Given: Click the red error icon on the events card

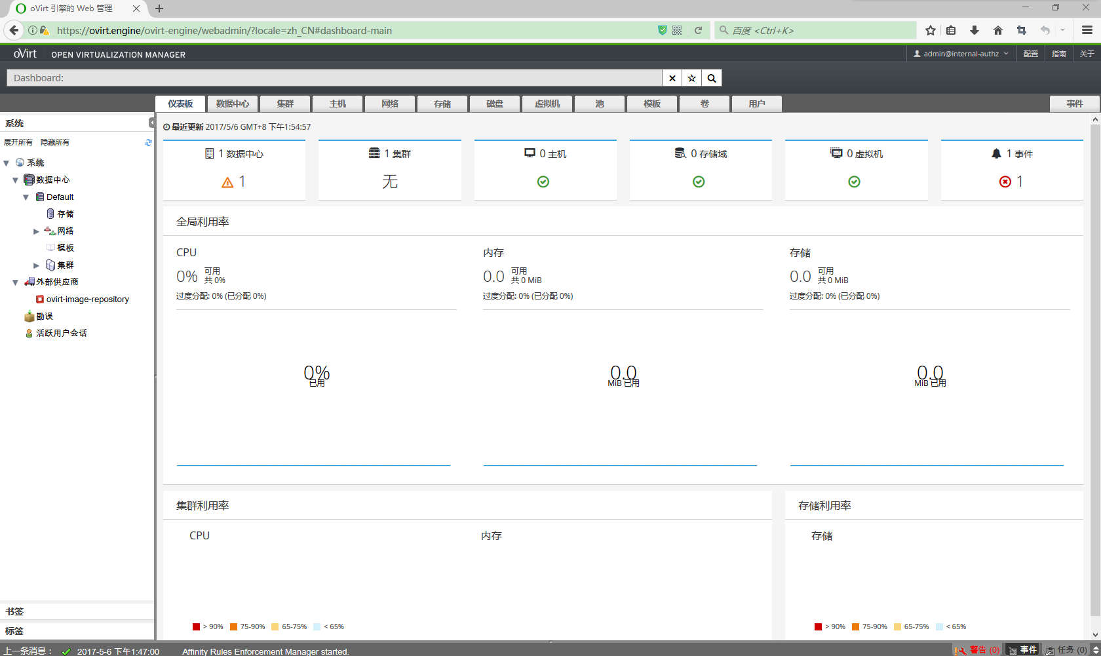Looking at the screenshot, I should (1005, 182).
